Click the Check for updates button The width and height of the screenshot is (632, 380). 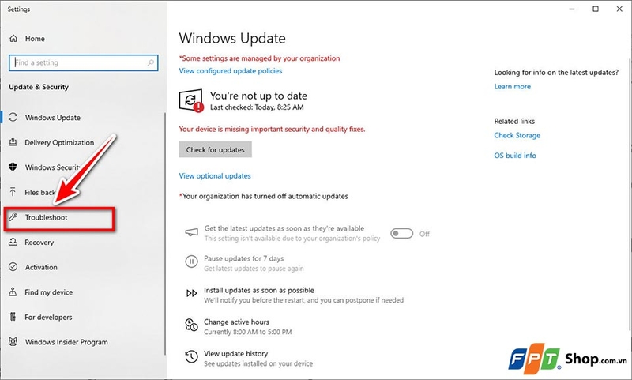click(x=215, y=149)
